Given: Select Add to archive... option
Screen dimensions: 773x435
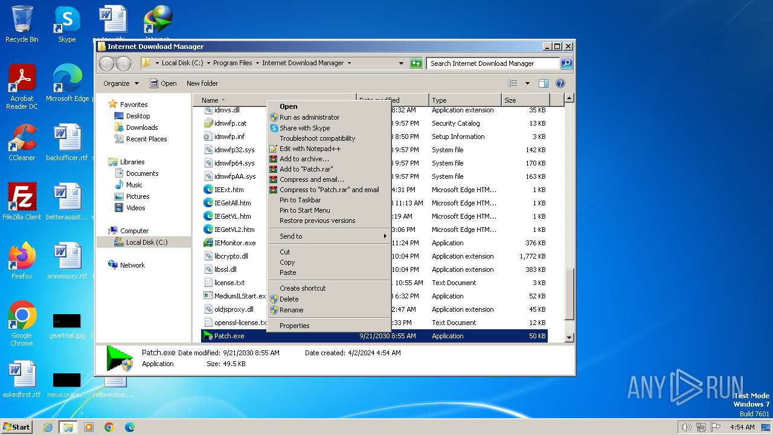Looking at the screenshot, I should (329, 159).
